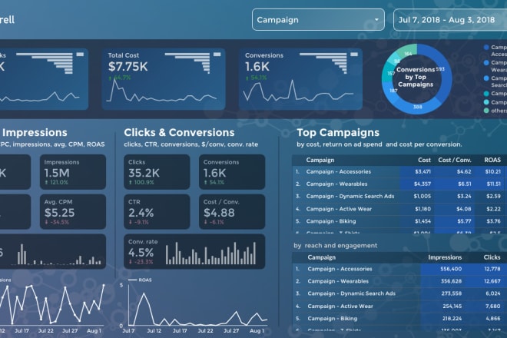507x338 pixels.
Task: Click the $3.24 cost per conversion cell
Action: (x=464, y=196)
